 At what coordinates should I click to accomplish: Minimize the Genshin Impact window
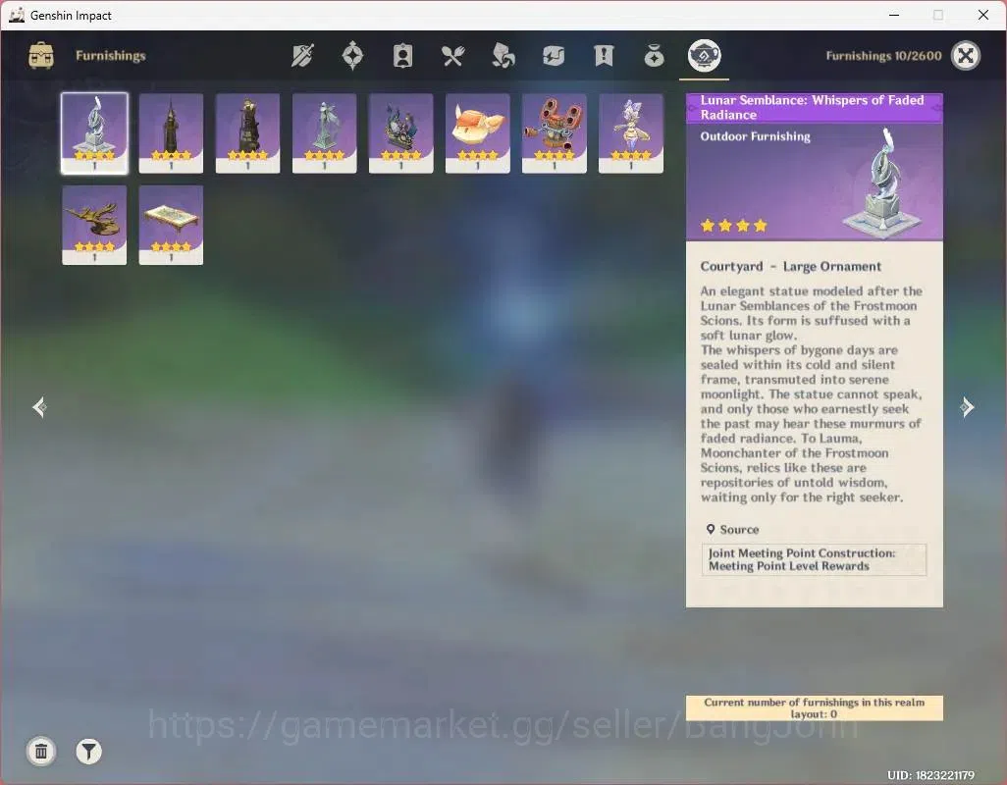(x=894, y=15)
